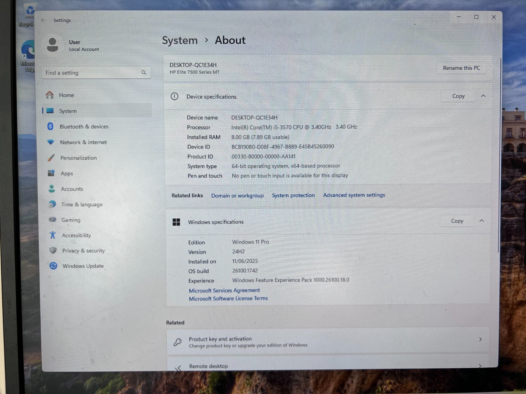This screenshot has width=526, height=394.
Task: Click Rename this PC button
Action: tap(461, 68)
